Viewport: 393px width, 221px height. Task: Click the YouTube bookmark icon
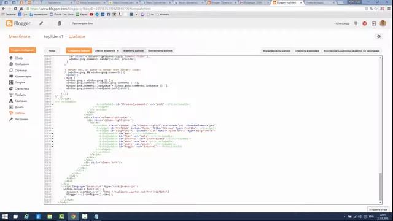pos(91,14)
